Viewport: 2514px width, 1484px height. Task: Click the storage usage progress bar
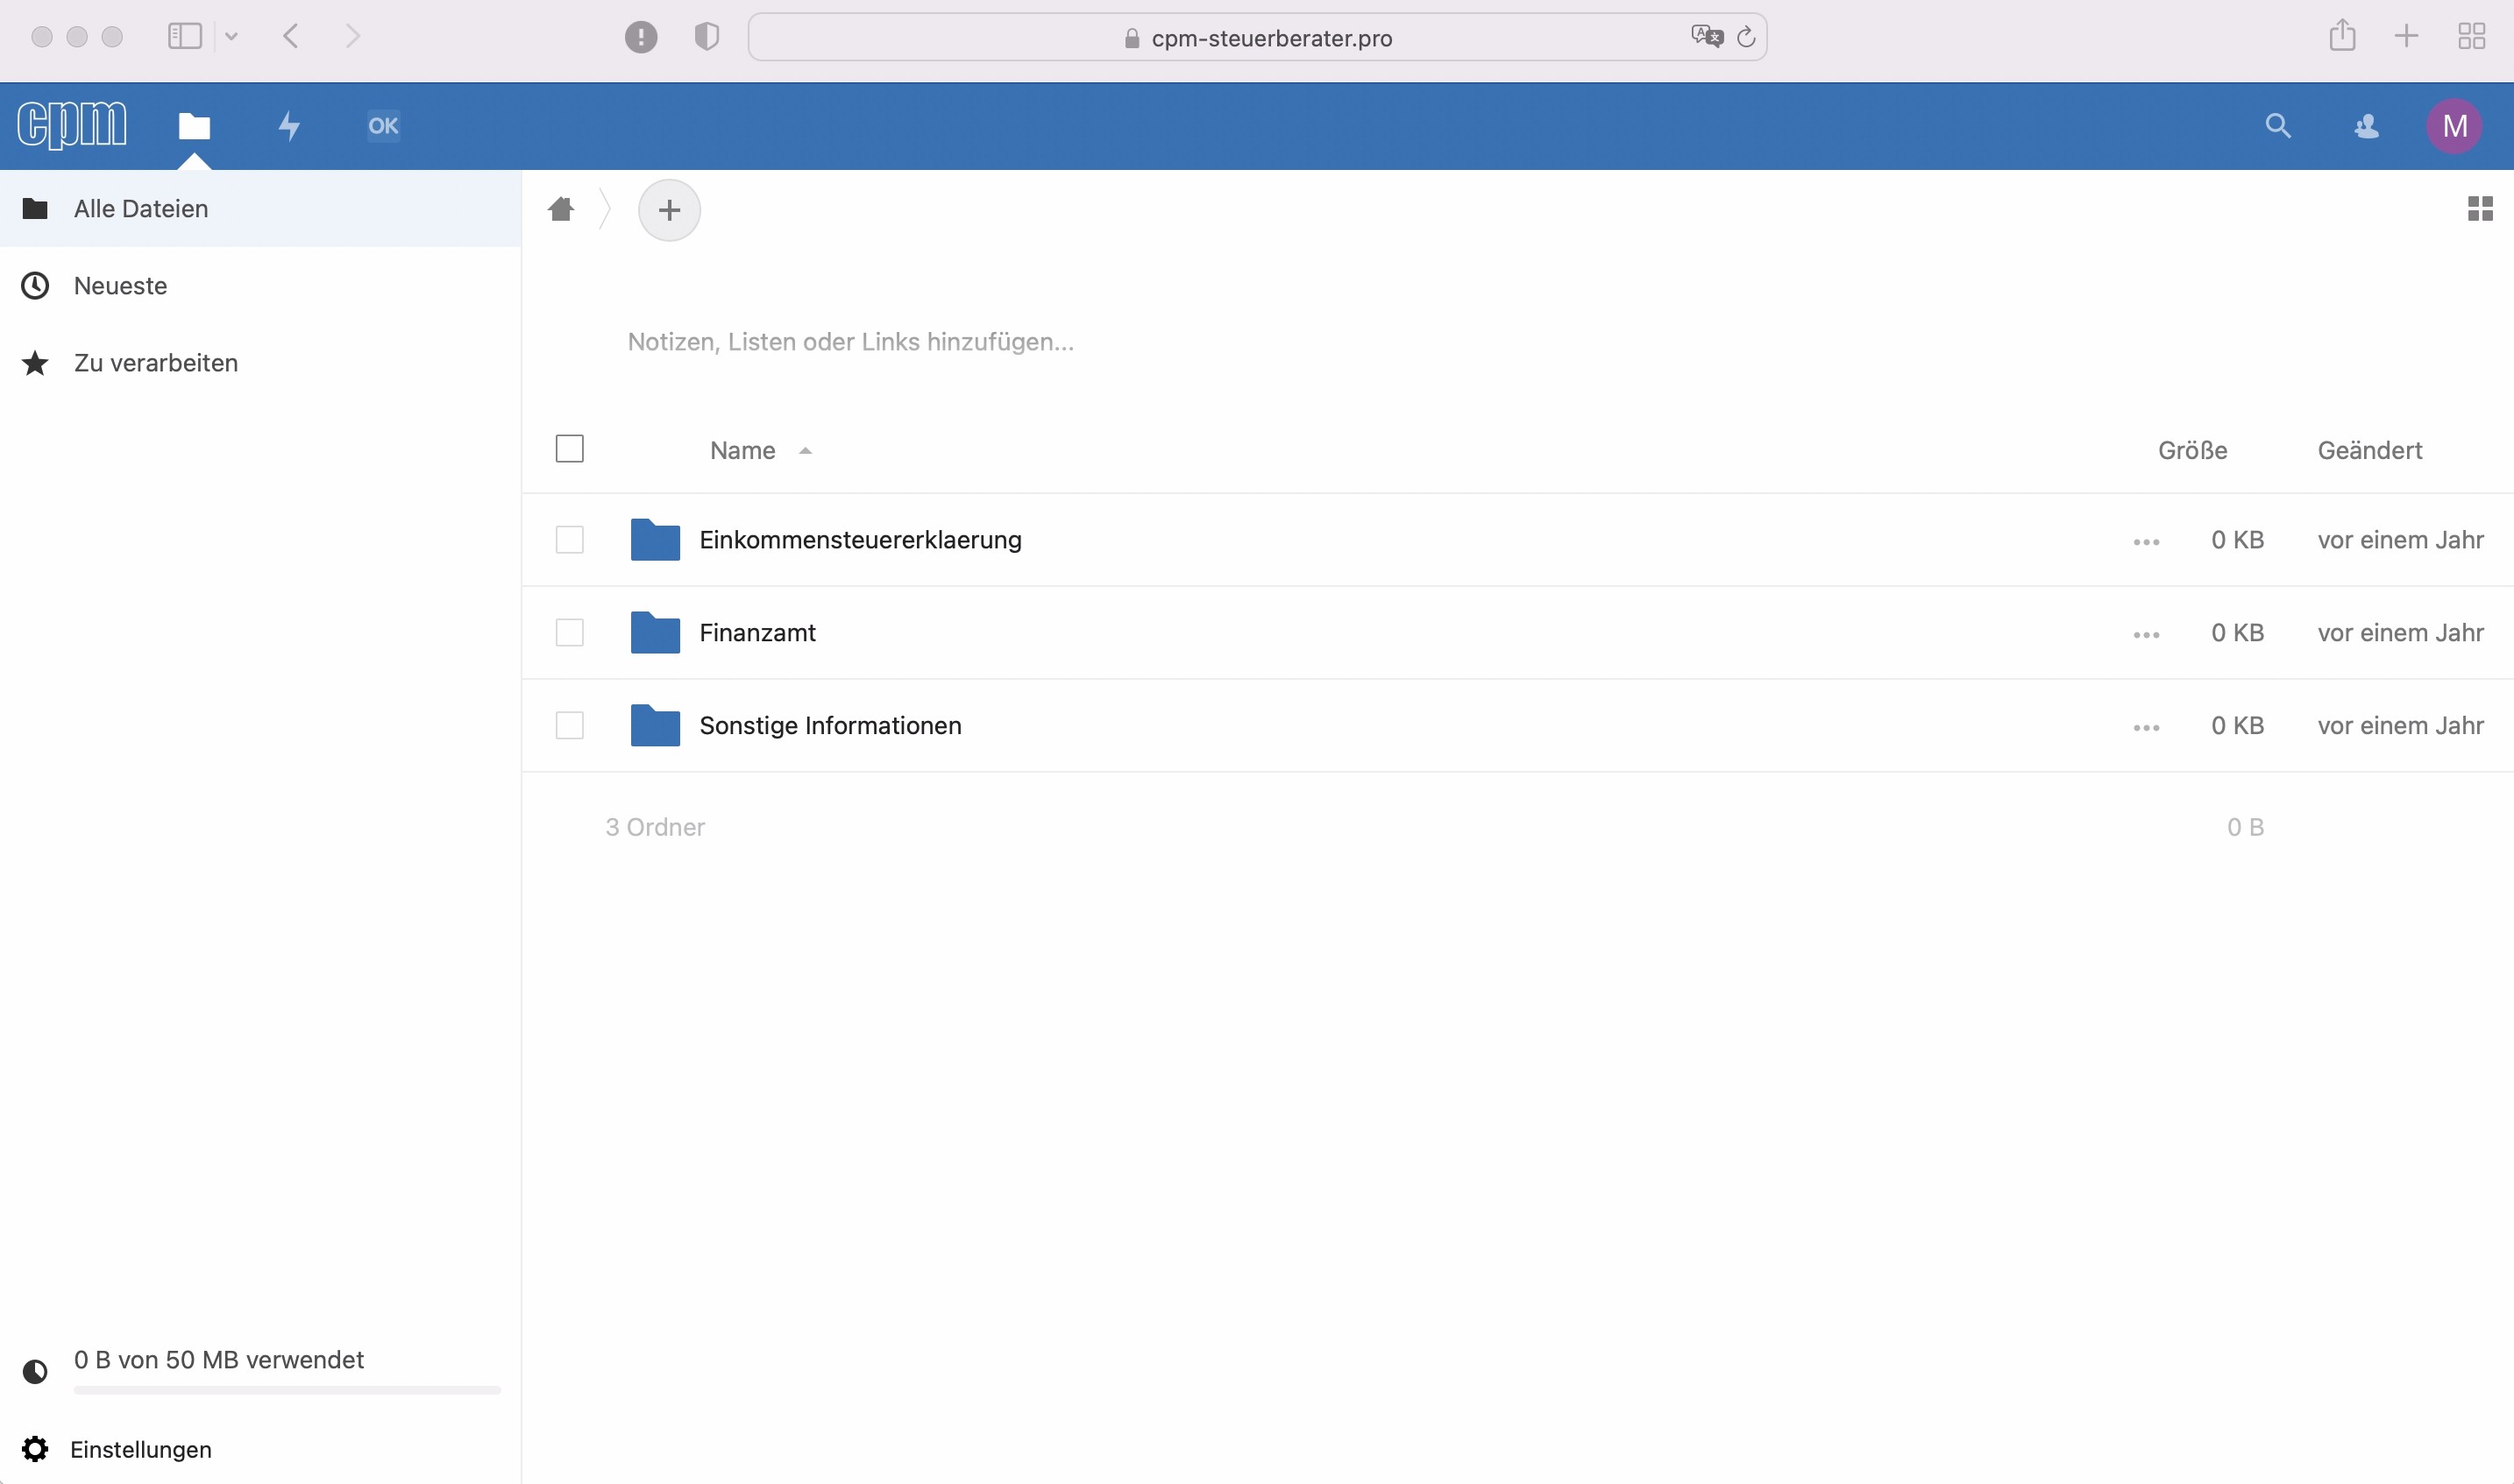pyautogui.click(x=286, y=1390)
